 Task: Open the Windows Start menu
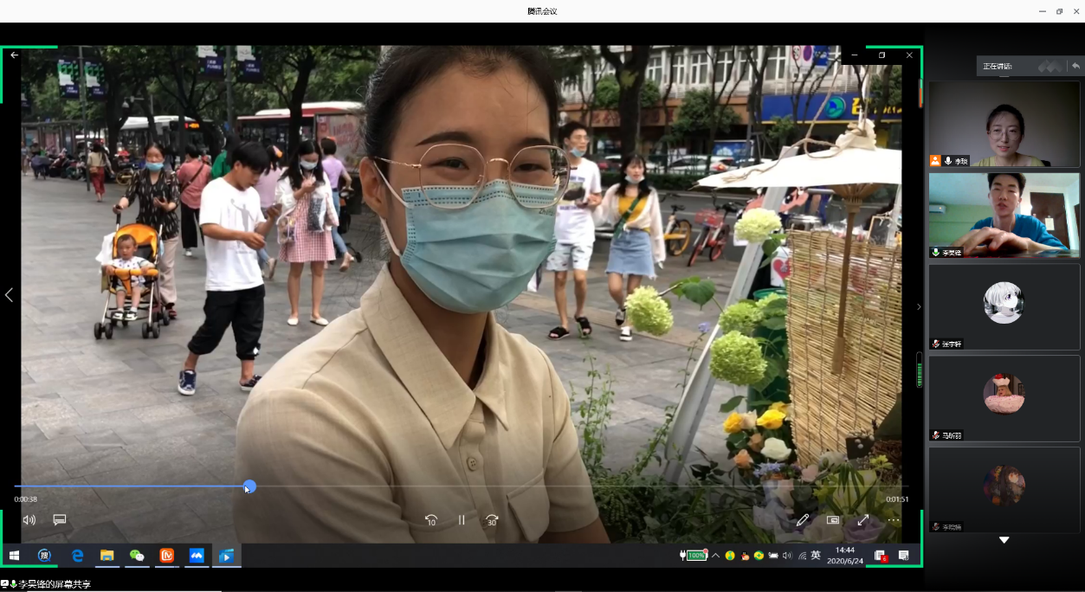14,556
